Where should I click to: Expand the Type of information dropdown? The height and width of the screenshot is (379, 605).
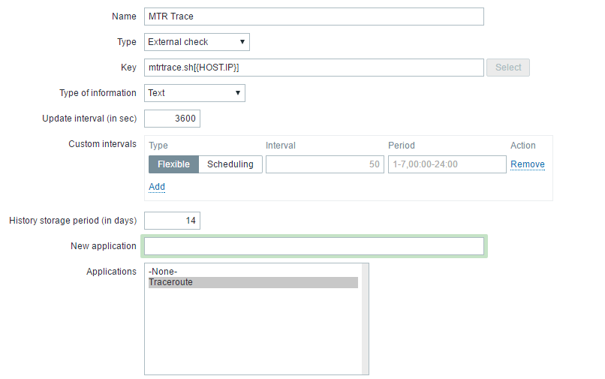194,93
